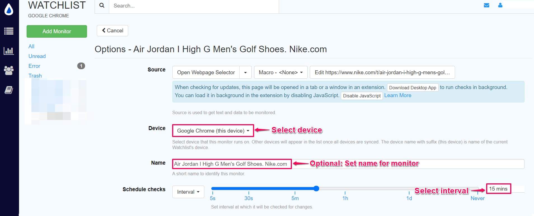Click the interval slider handle
Viewport: 534px width, 216px height.
coord(316,189)
